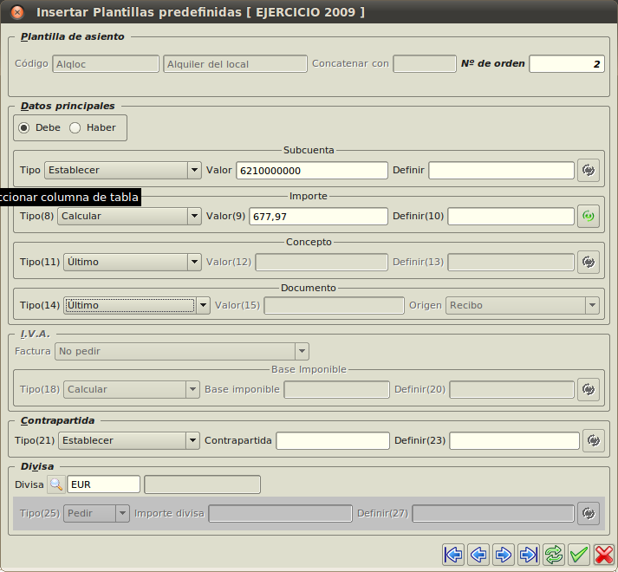Click the green refresh arrows button
This screenshot has width=618, height=572.
click(x=554, y=555)
